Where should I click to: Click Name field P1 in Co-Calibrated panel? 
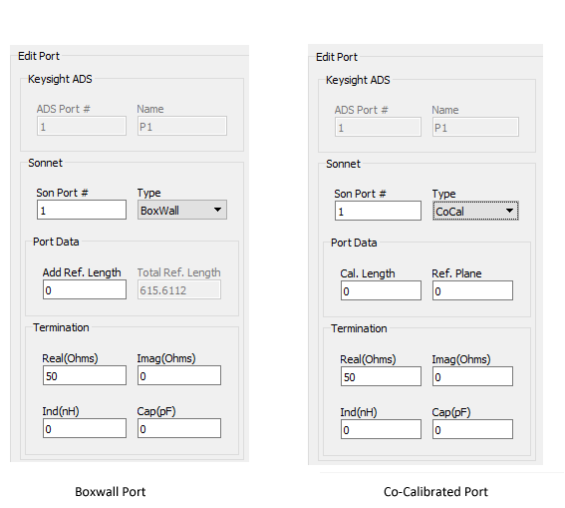pyautogui.click(x=475, y=127)
